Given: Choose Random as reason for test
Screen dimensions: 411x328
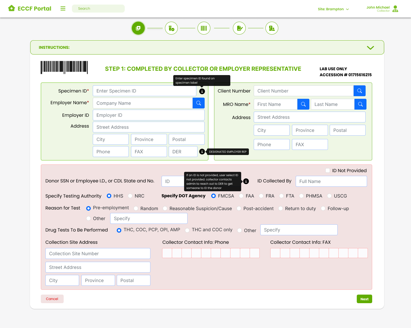Looking at the screenshot, I should tap(136, 208).
